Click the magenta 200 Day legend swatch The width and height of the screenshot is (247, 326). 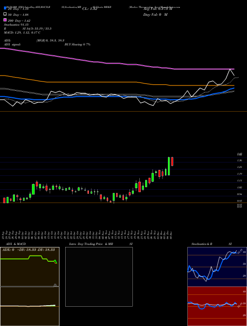[5, 20]
